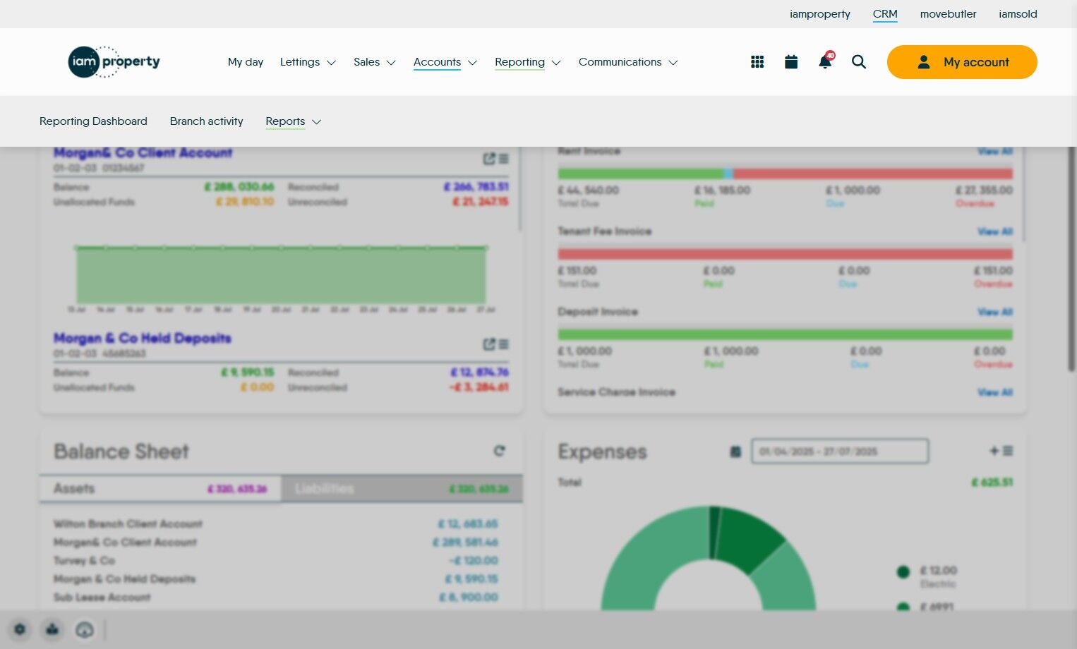This screenshot has height=649, width=1077.
Task: Expand the Accounts dropdown menu
Action: [x=445, y=62]
